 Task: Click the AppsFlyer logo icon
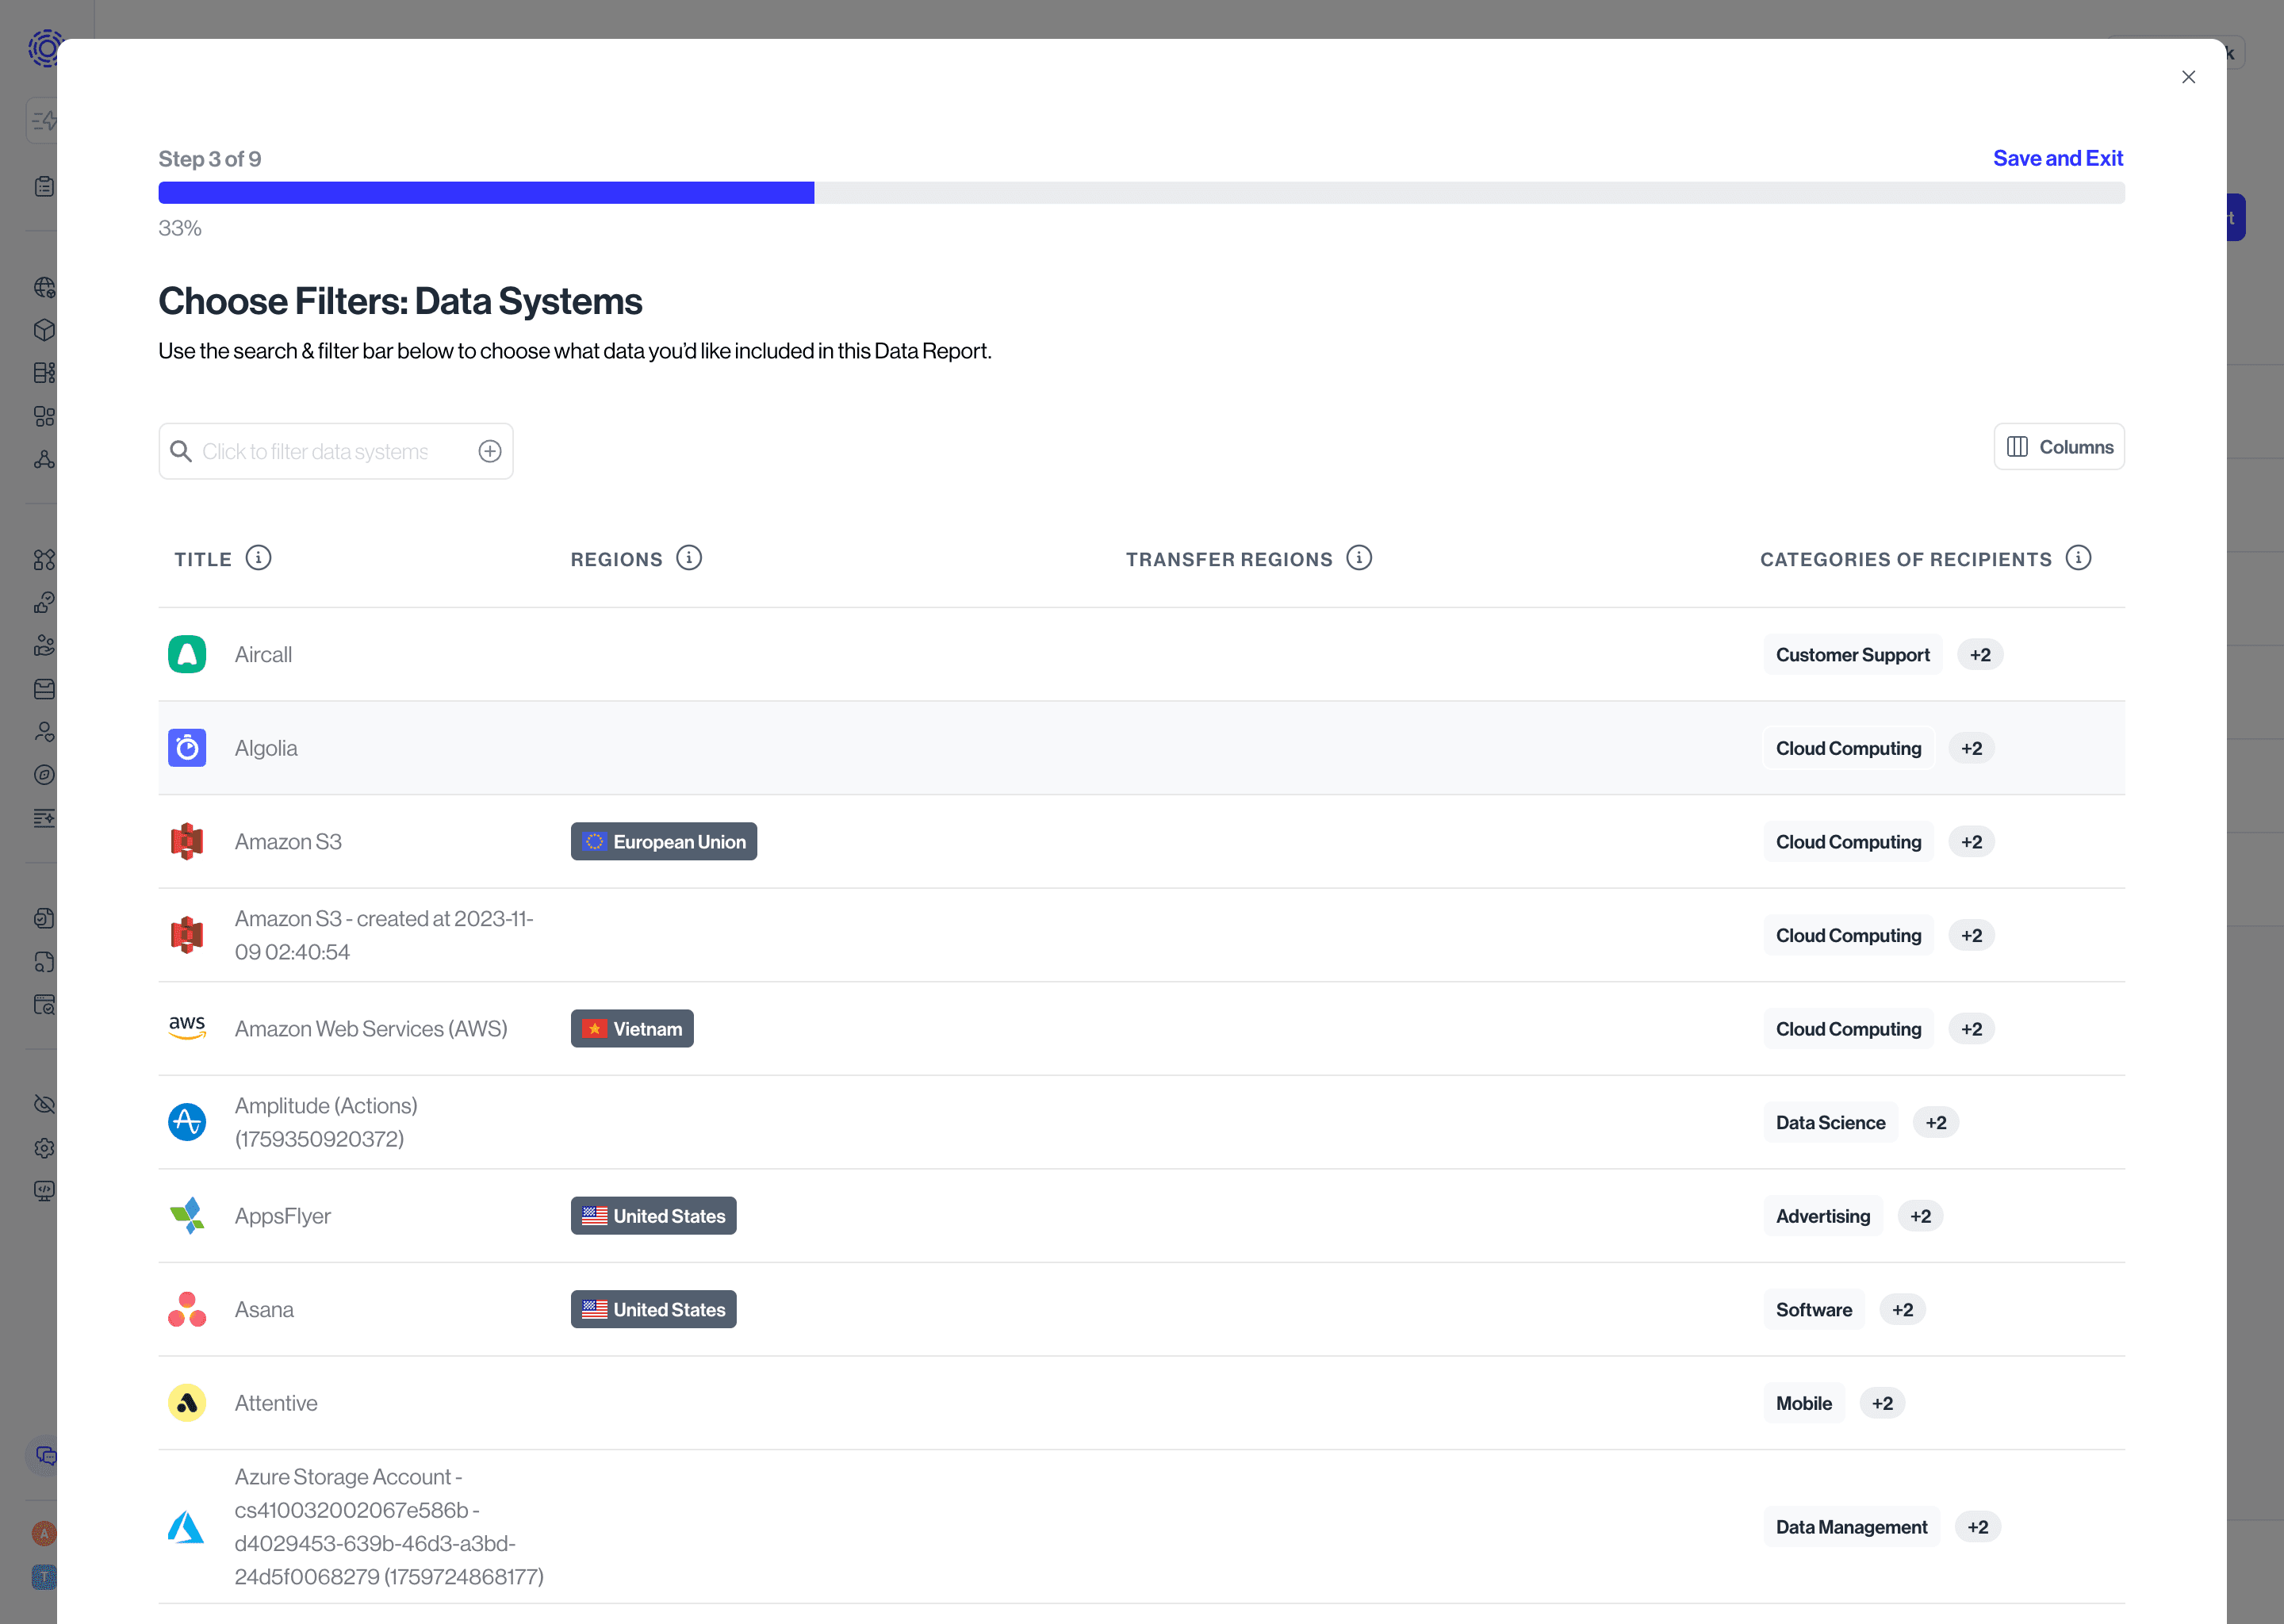pos(187,1216)
